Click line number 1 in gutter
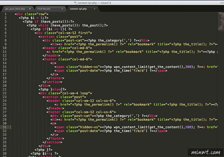224x157 pixels. tap(5, 14)
